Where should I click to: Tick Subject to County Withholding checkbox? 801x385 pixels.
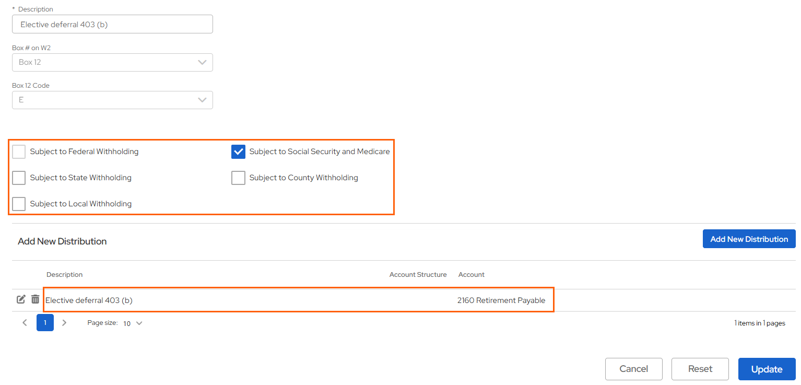pyautogui.click(x=238, y=178)
